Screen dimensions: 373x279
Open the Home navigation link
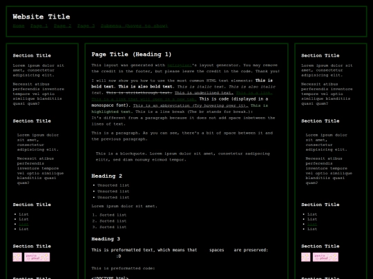coord(19,26)
